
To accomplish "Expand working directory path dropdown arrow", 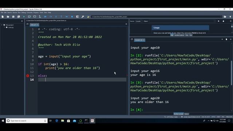I will tap(221, 17).
